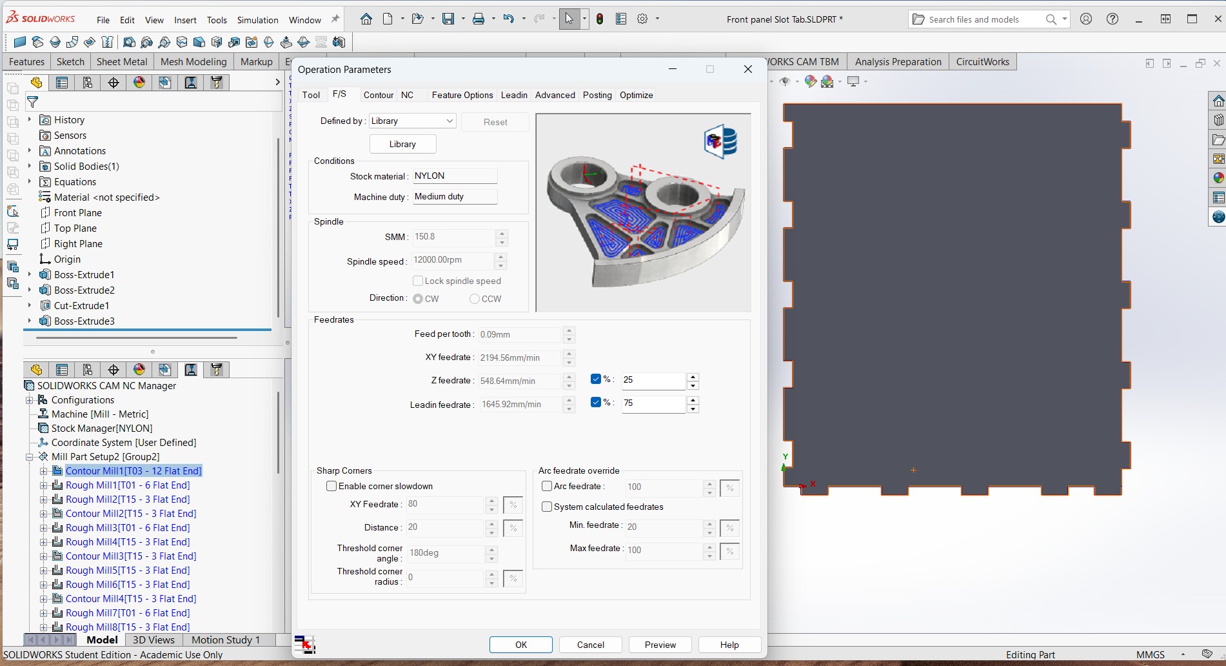Viewport: 1226px width, 666px height.
Task: Click the Leadin feedrate percent input field
Action: click(653, 403)
